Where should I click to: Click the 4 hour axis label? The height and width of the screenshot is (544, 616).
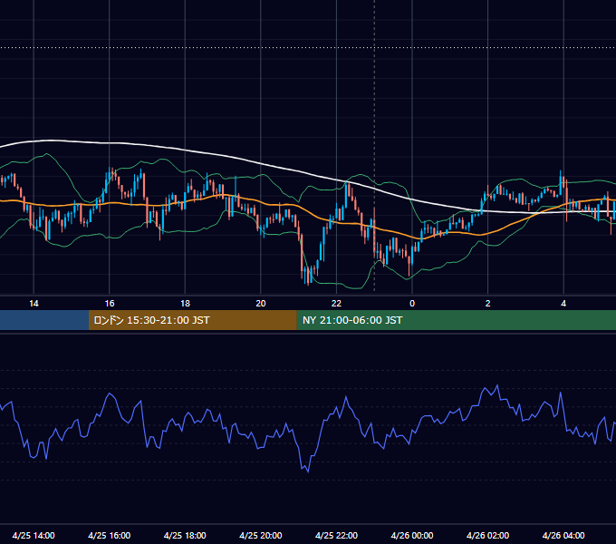[563, 304]
